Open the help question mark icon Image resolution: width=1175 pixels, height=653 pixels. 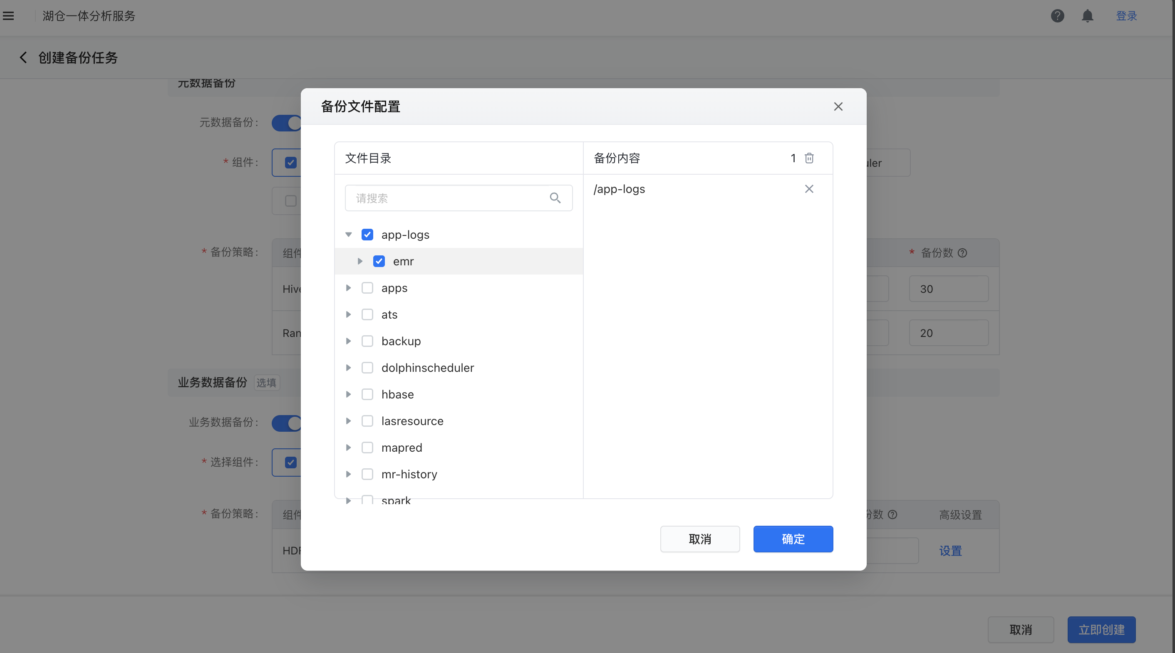click(1057, 16)
